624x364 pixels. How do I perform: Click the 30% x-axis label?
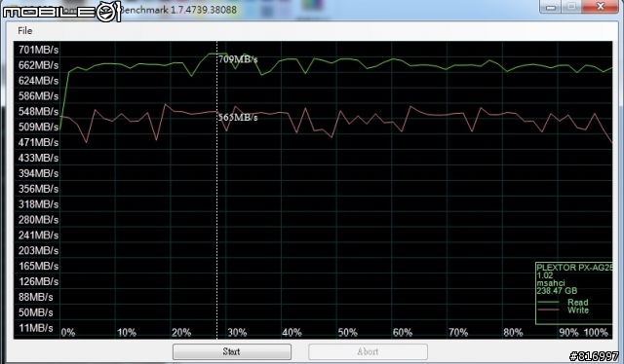pos(237,333)
